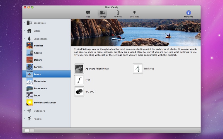
Task: Expand the Essentials disclosure triangle
Action: click(x=25, y=23)
